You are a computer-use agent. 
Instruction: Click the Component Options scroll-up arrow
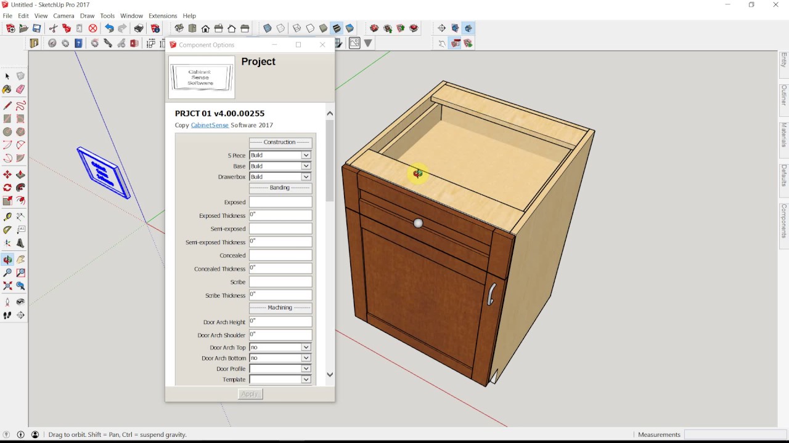(330, 113)
